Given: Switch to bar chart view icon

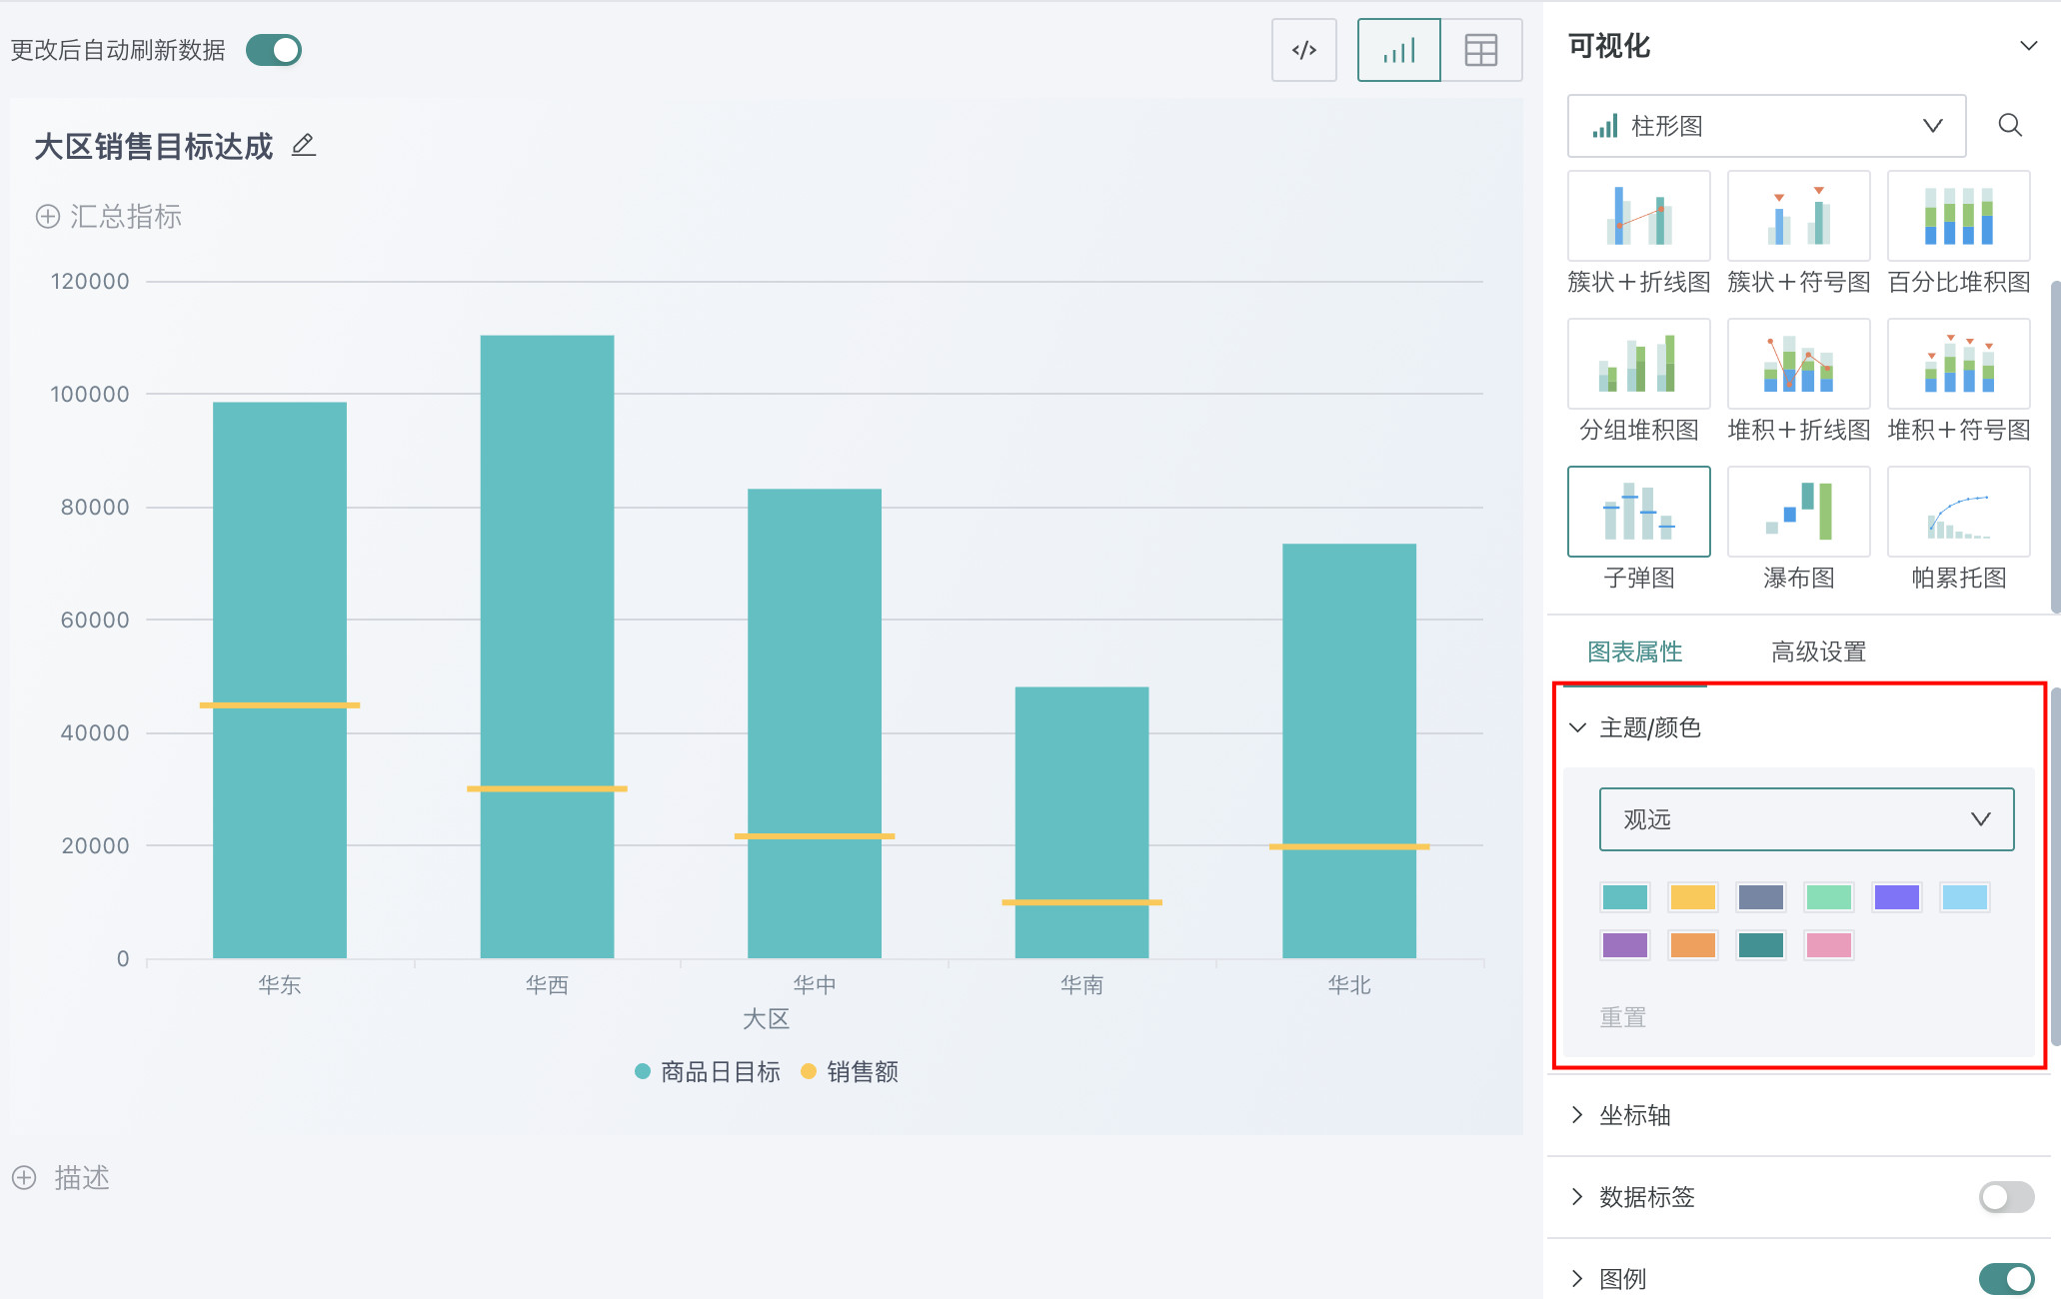Looking at the screenshot, I should pos(1398,50).
